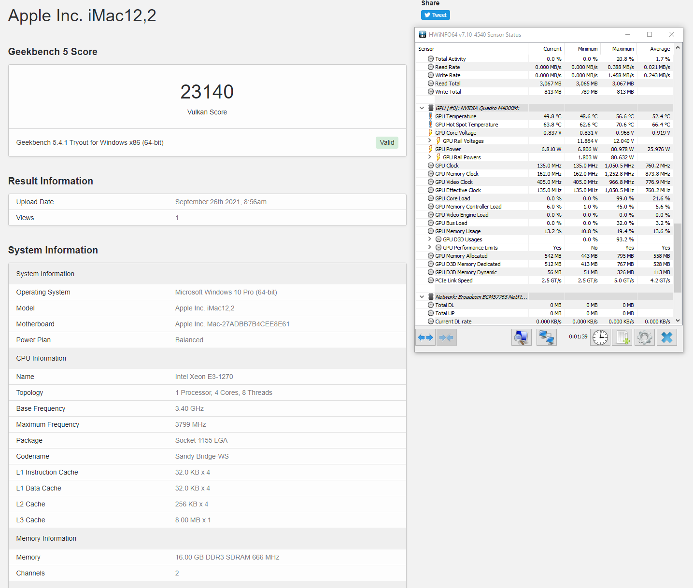Open HWiNFO sensor settings gear icon
The height and width of the screenshot is (588, 693).
pos(645,337)
